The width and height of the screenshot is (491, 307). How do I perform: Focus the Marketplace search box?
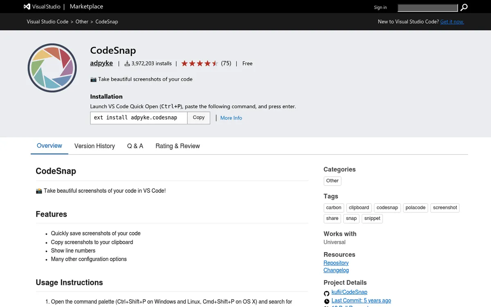[428, 8]
